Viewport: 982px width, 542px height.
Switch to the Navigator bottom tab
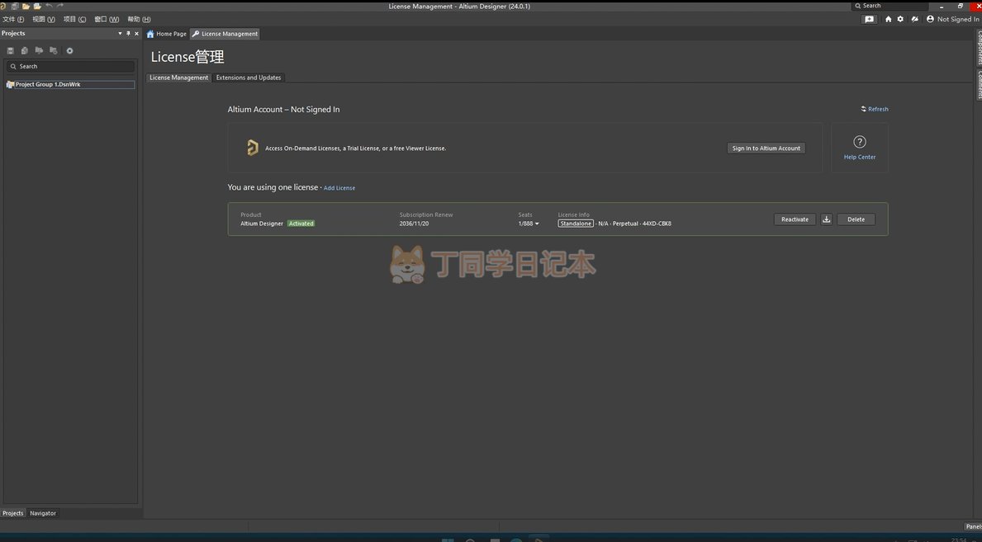(43, 513)
